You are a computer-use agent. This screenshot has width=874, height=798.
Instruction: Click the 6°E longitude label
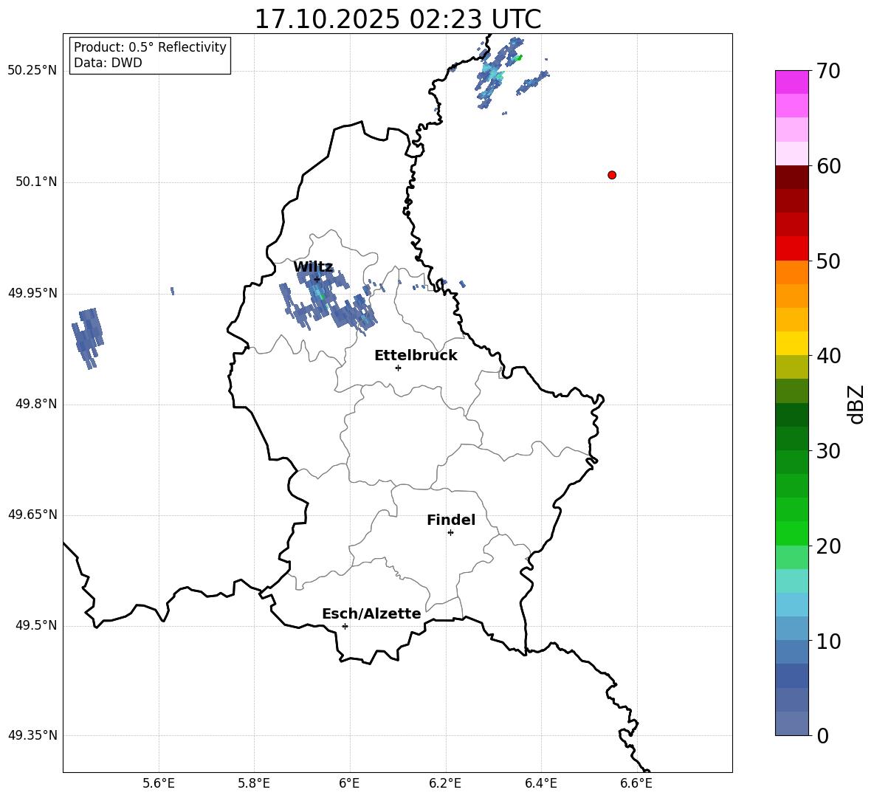tap(349, 783)
